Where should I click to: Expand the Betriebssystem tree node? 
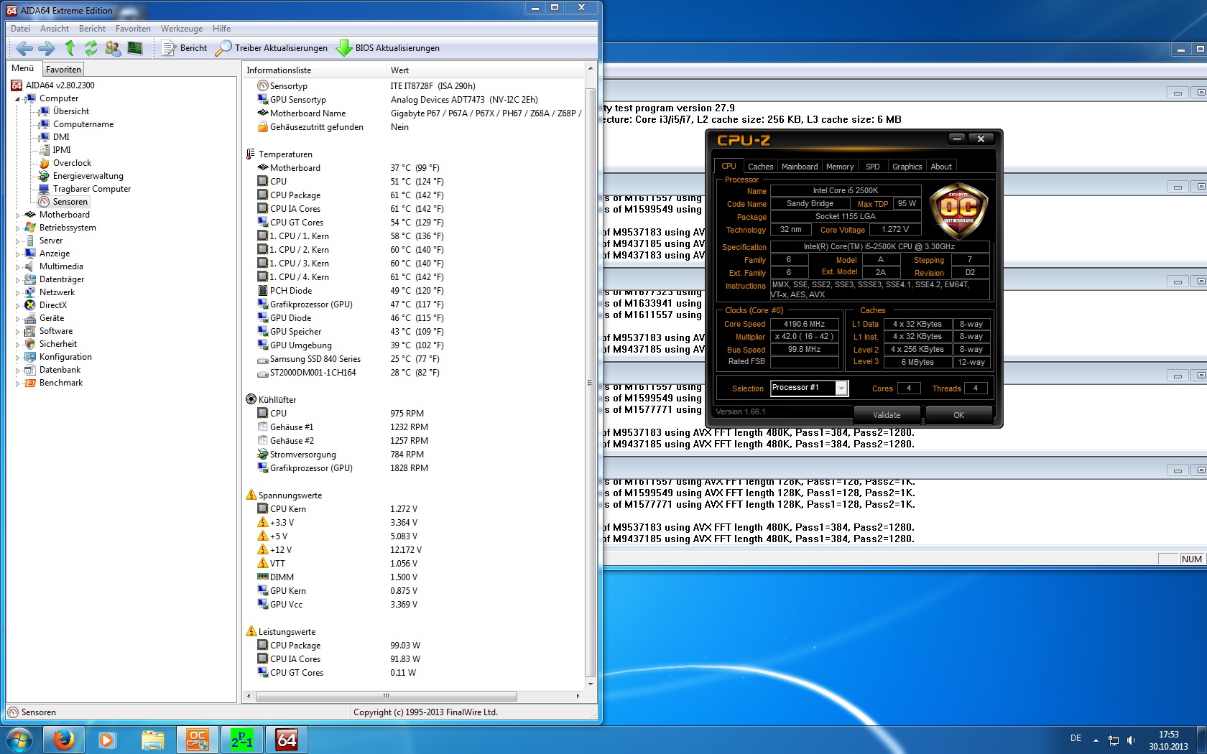pyautogui.click(x=18, y=228)
